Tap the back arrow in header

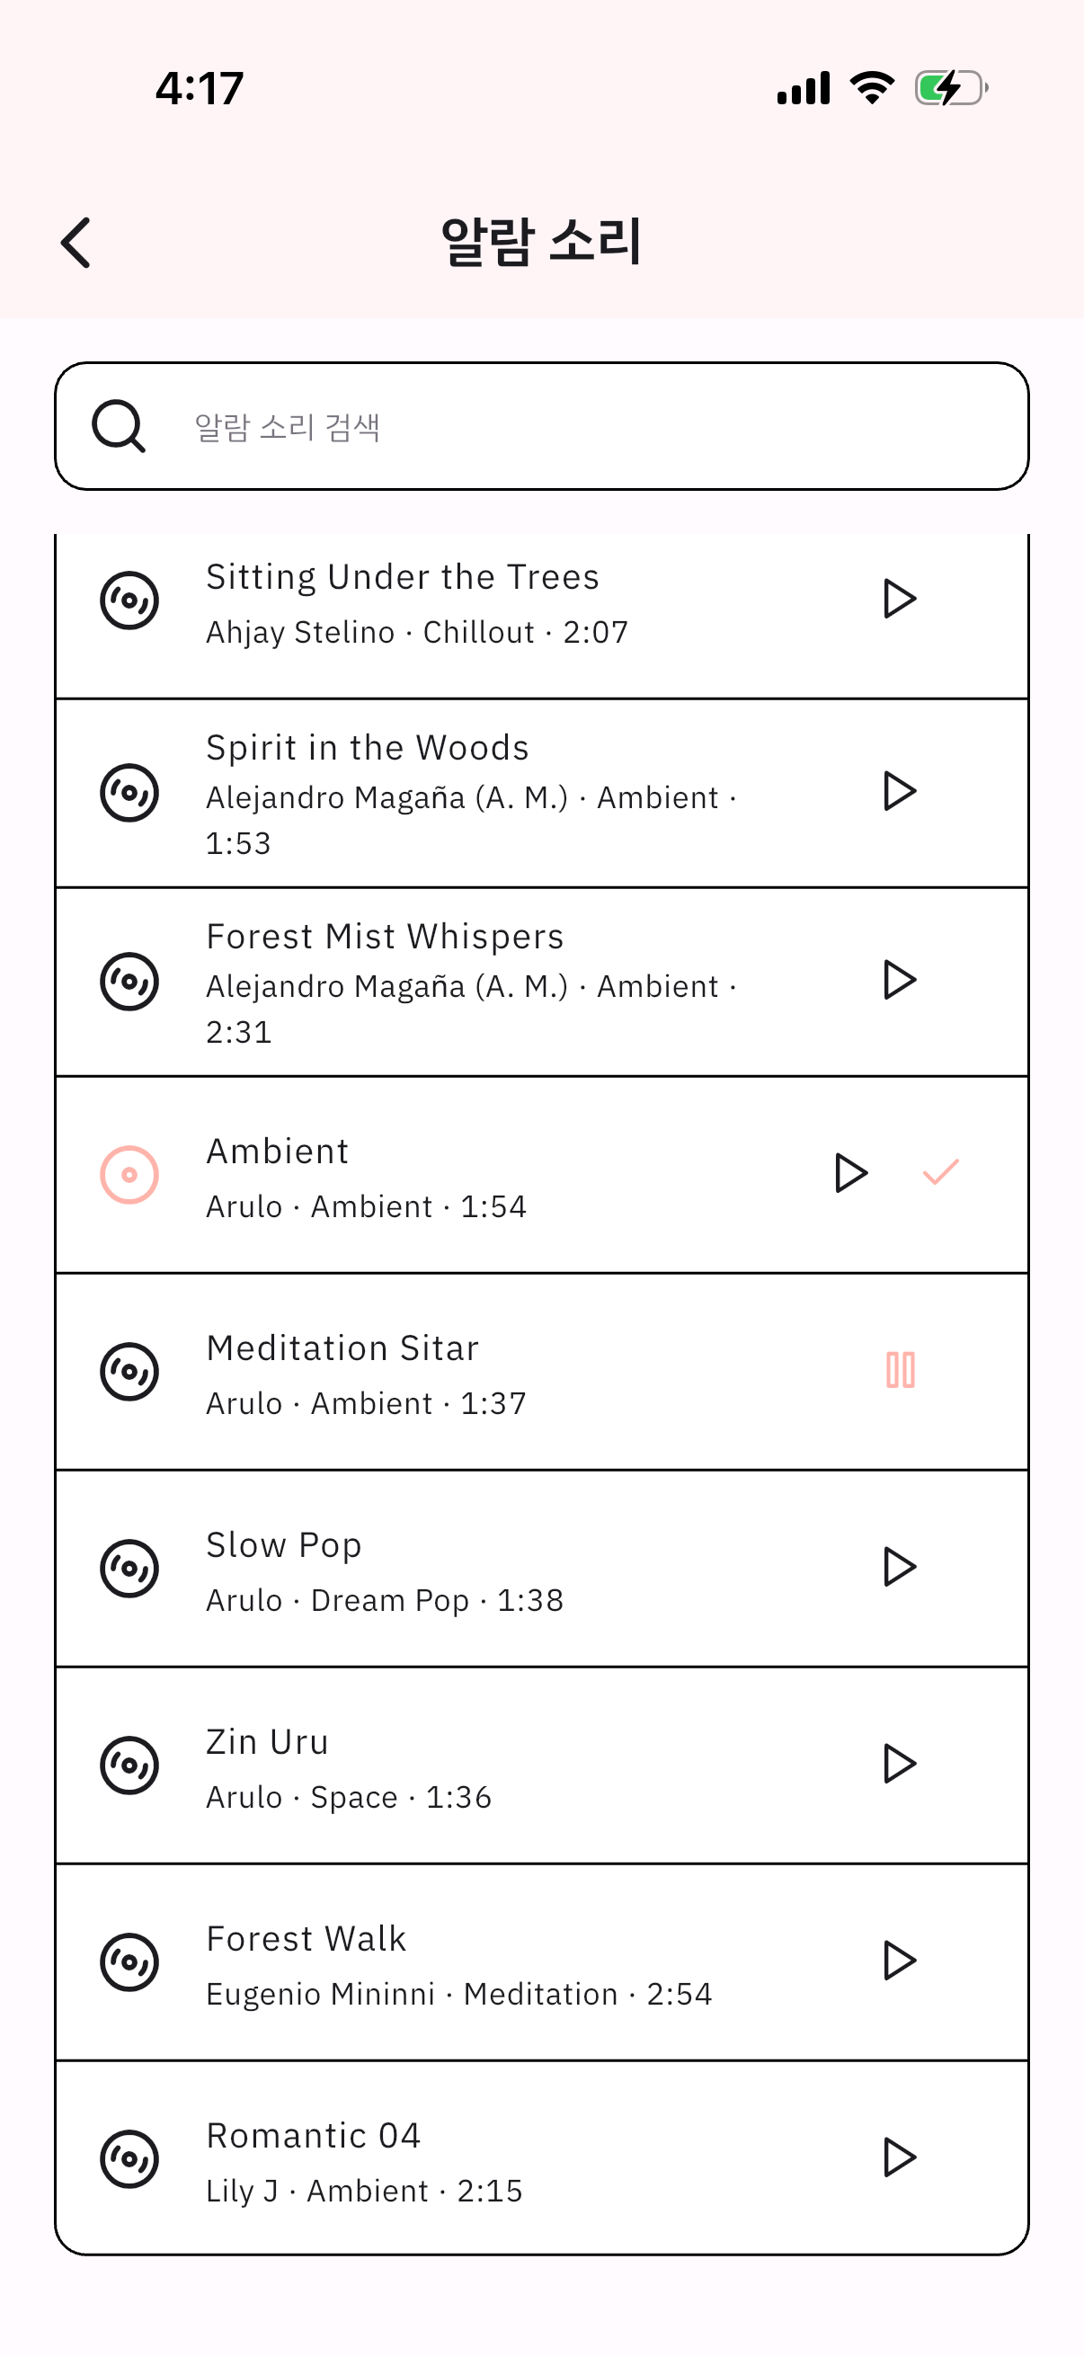76,243
